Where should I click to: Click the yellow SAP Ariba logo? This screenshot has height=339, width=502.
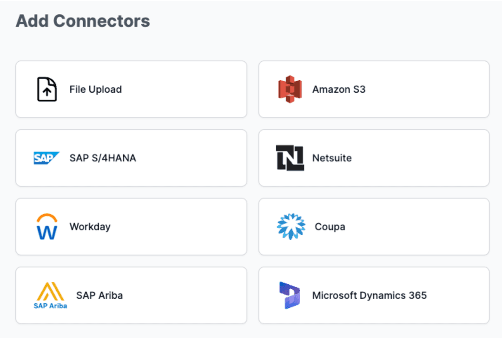(50, 295)
